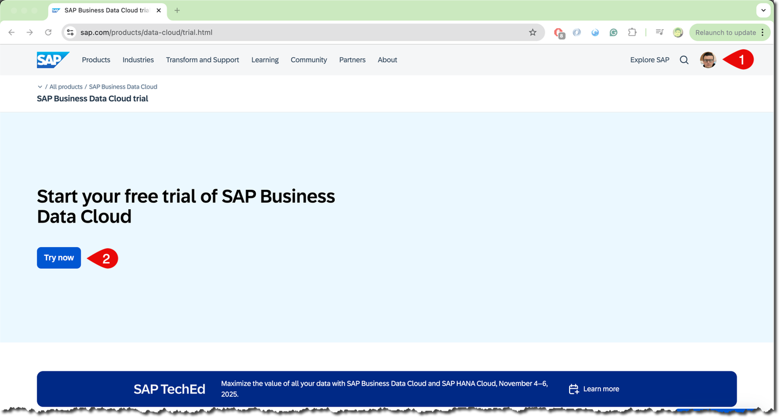Open the Transform and Support menu
779x418 pixels.
pos(202,60)
